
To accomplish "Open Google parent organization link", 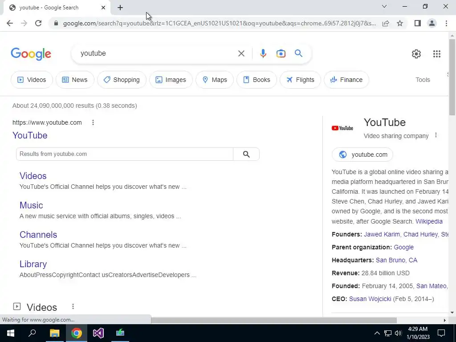I will [x=403, y=247].
